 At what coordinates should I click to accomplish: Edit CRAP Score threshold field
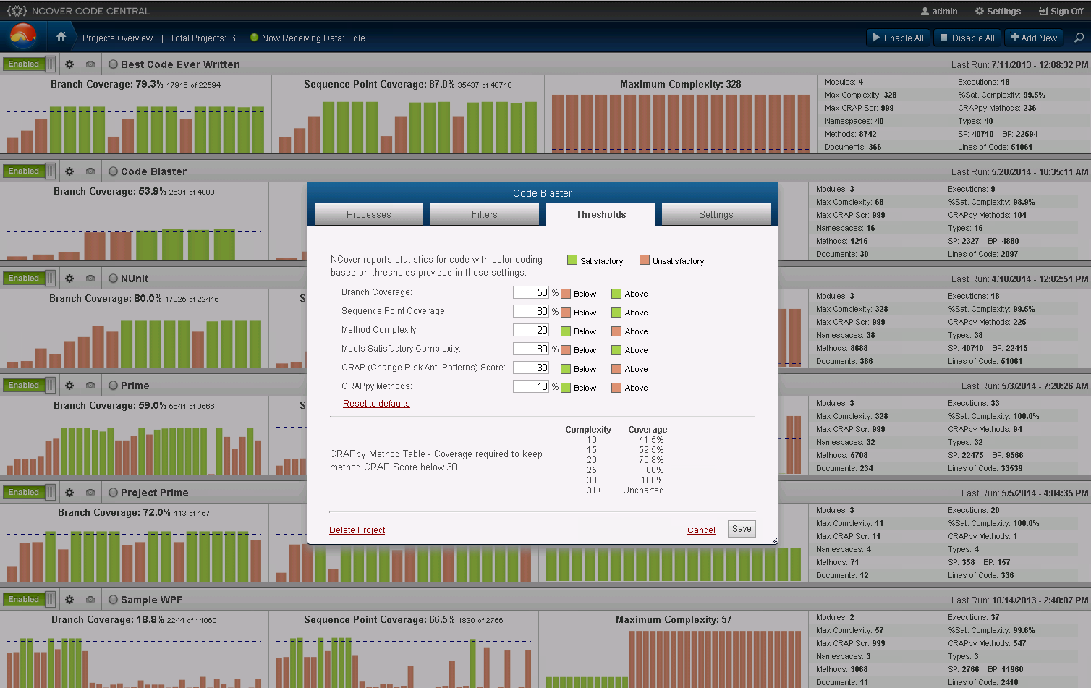[x=530, y=368]
